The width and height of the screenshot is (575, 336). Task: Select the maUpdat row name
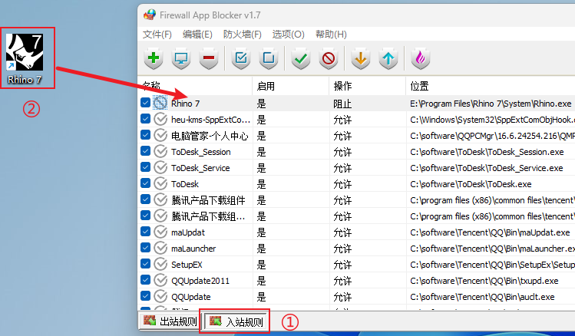click(x=188, y=232)
